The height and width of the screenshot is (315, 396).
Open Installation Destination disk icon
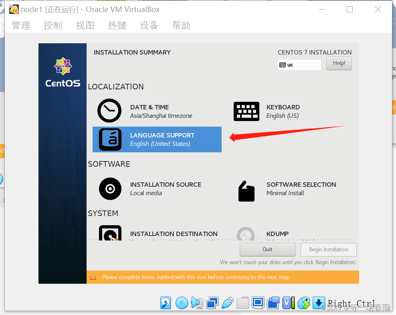pos(110,233)
